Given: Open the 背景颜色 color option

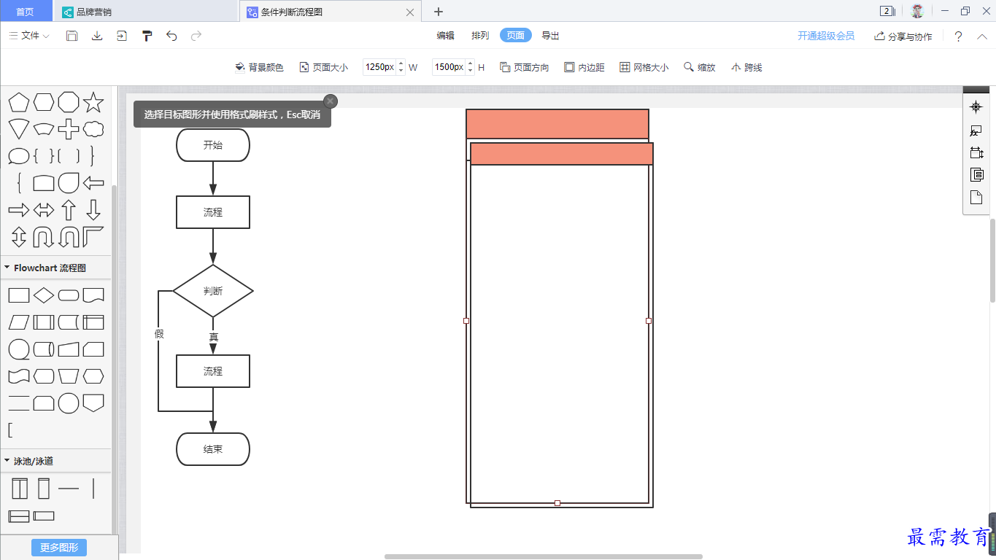Looking at the screenshot, I should (259, 67).
